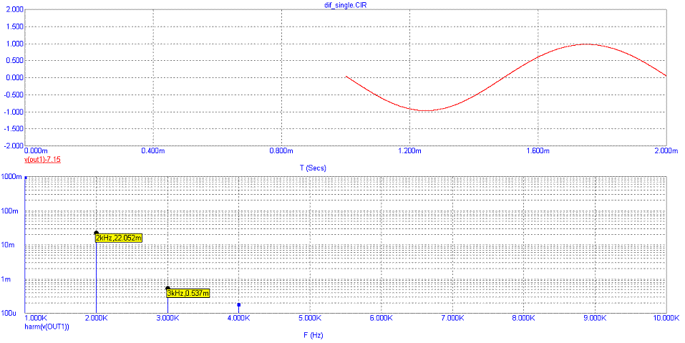Click the 1000m magnitude axis label

point(12,177)
